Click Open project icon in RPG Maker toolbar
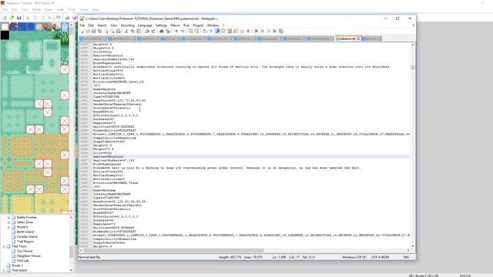Screen dimensions: 493x277 12,18
